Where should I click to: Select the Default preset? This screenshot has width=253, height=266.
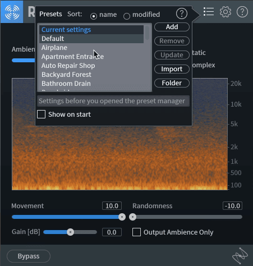coord(91,39)
